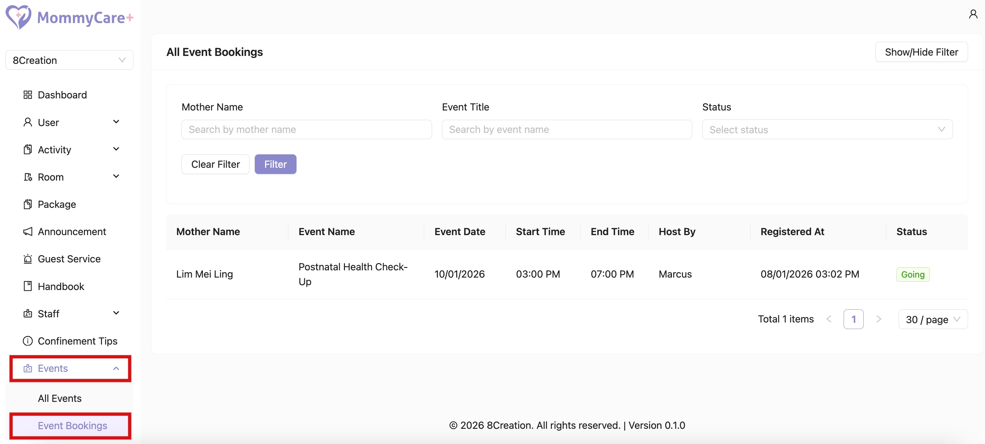Open Package via its sidebar icon
The height and width of the screenshot is (444, 985).
pos(27,204)
